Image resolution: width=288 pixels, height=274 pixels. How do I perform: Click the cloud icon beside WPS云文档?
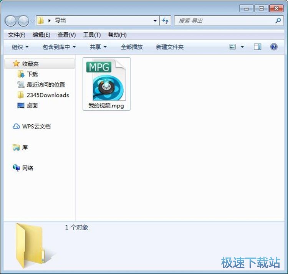tap(16, 126)
